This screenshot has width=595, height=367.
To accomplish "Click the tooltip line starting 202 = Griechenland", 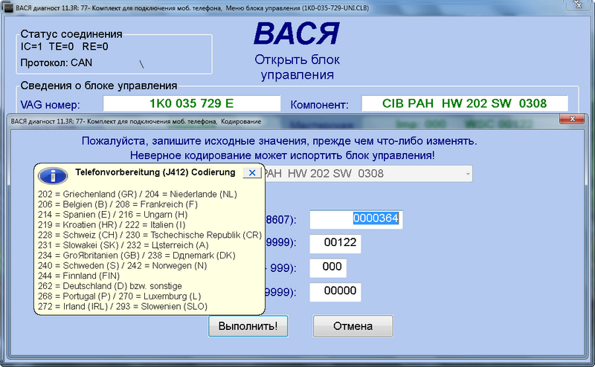I will 138,194.
